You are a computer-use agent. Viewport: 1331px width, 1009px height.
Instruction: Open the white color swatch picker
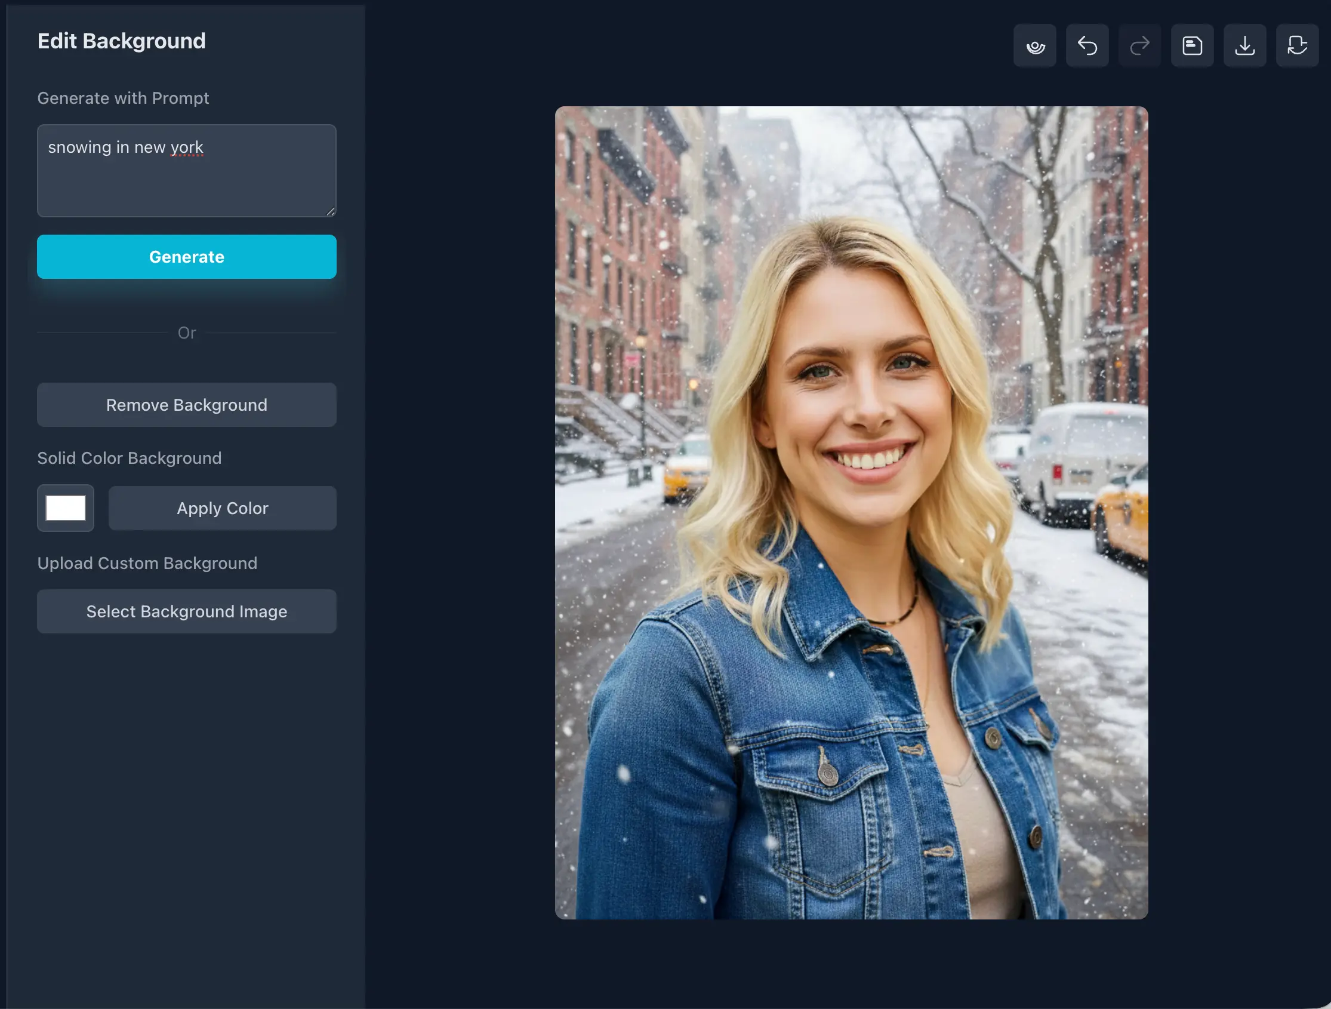(65, 508)
